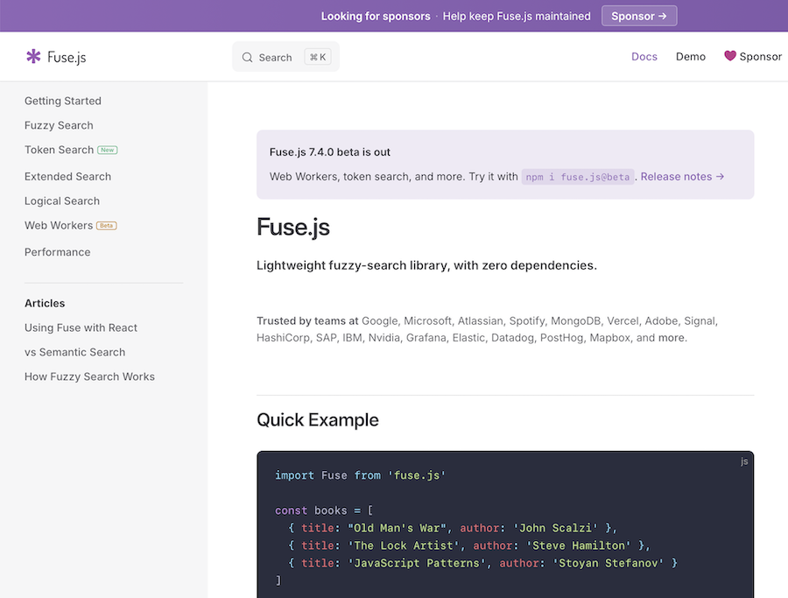This screenshot has height=598, width=788.
Task: Open the vs Semantic Search article
Action: [x=75, y=352]
